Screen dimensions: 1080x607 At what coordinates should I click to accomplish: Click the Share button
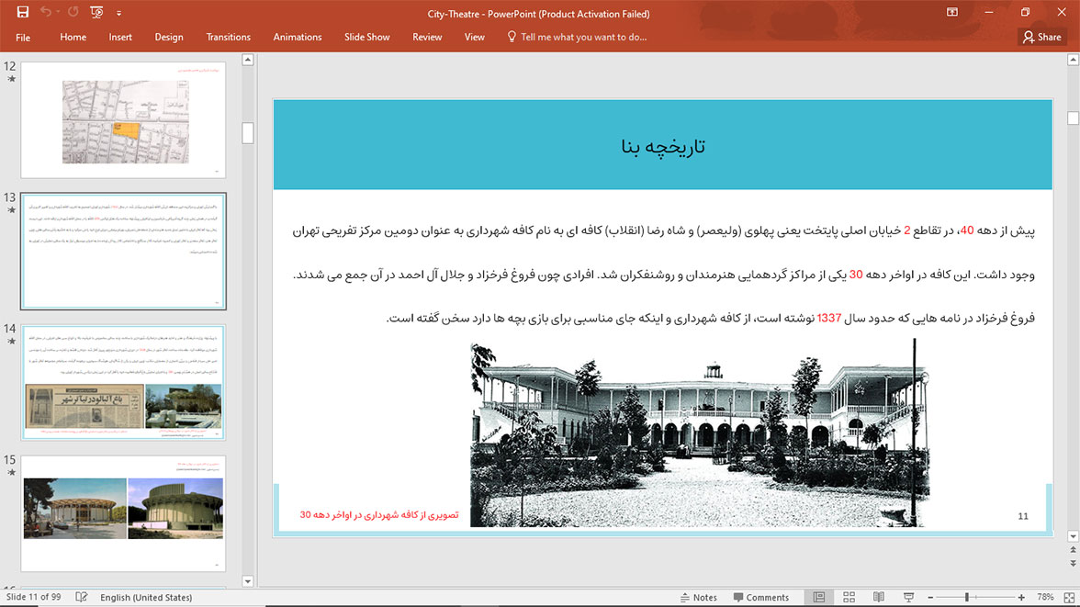coord(1041,38)
